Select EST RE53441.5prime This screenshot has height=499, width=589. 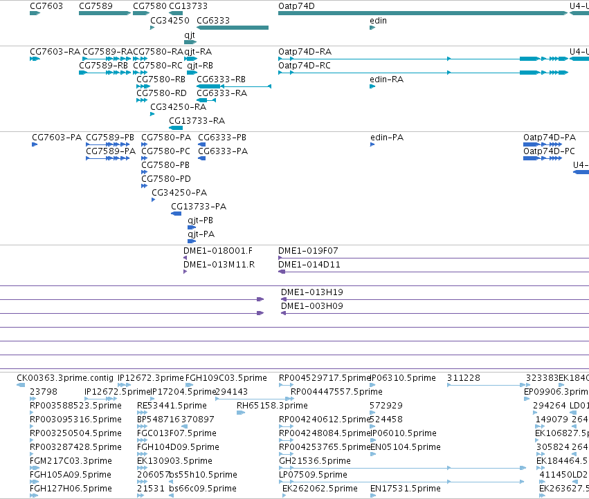[172, 406]
